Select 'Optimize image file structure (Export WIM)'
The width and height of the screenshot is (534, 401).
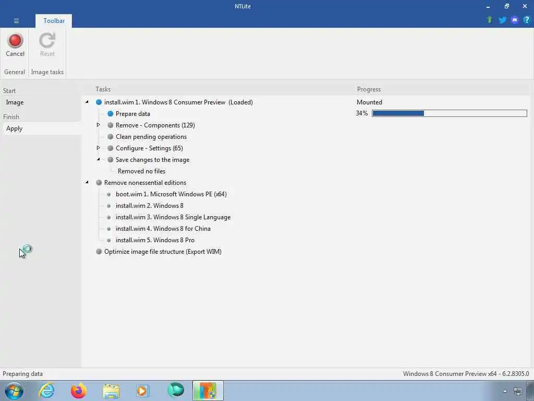tap(163, 252)
